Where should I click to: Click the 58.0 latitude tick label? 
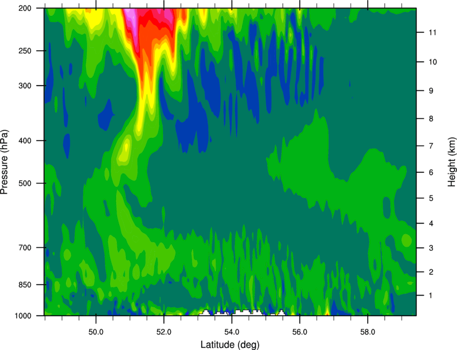point(367,331)
